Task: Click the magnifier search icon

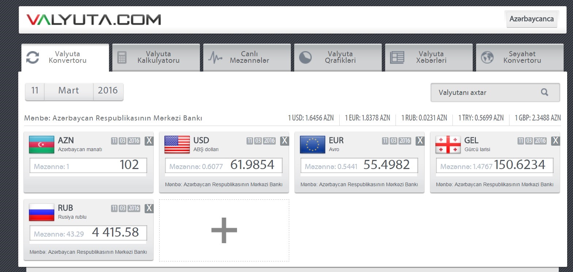Action: coord(545,92)
